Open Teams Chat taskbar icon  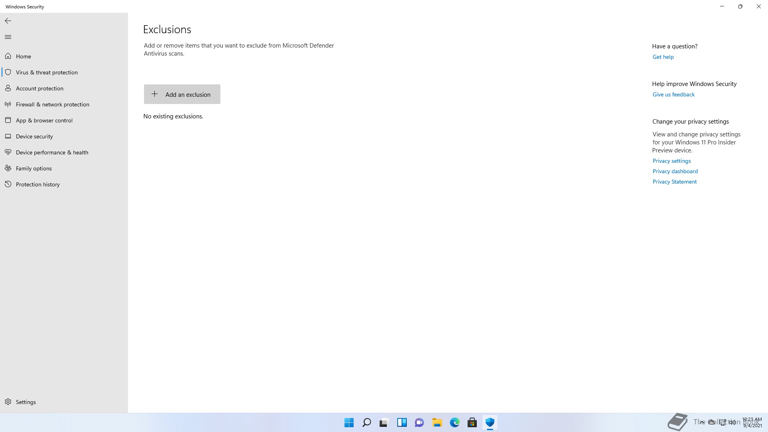point(419,422)
